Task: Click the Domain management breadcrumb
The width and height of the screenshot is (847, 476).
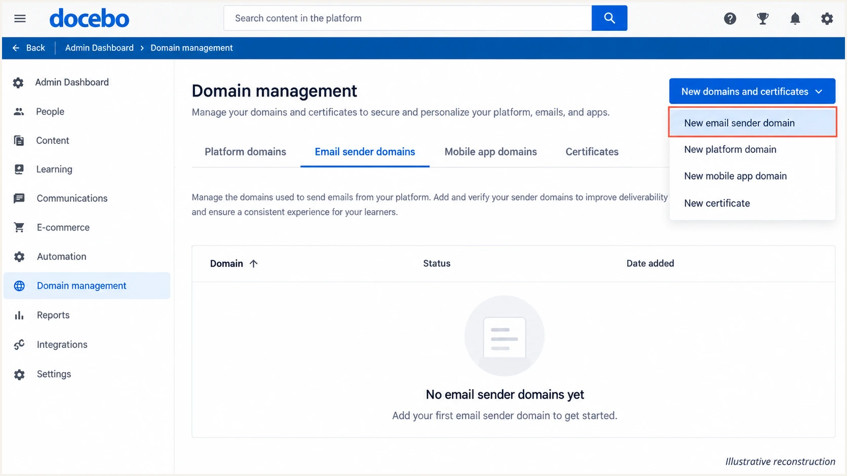Action: coord(191,48)
